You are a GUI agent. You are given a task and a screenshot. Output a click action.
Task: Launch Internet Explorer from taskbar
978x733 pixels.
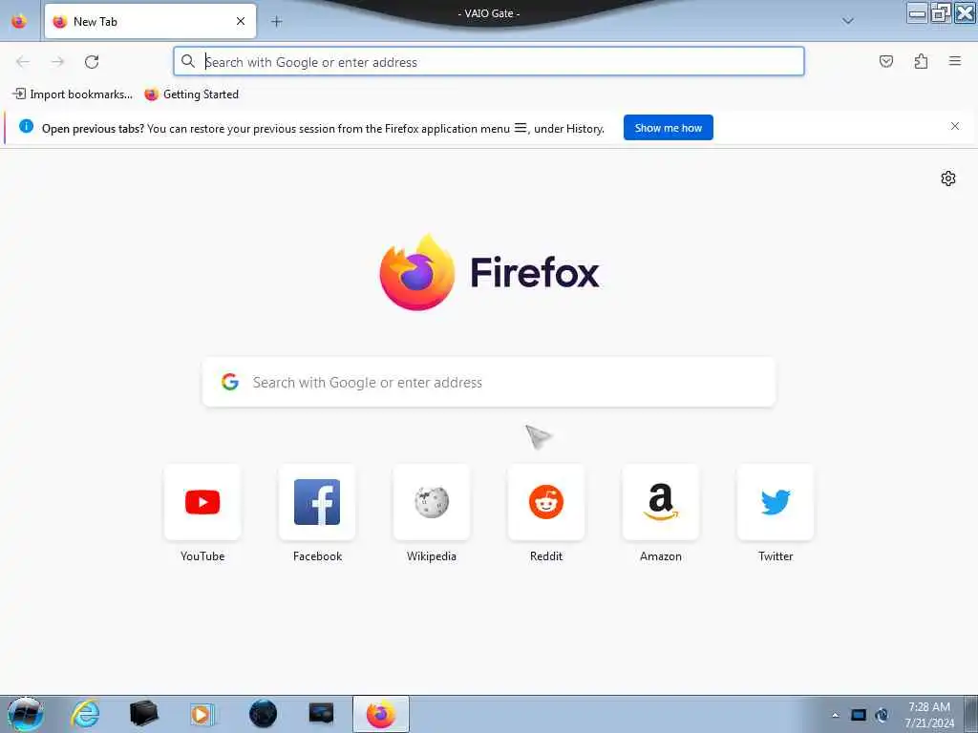pyautogui.click(x=85, y=714)
